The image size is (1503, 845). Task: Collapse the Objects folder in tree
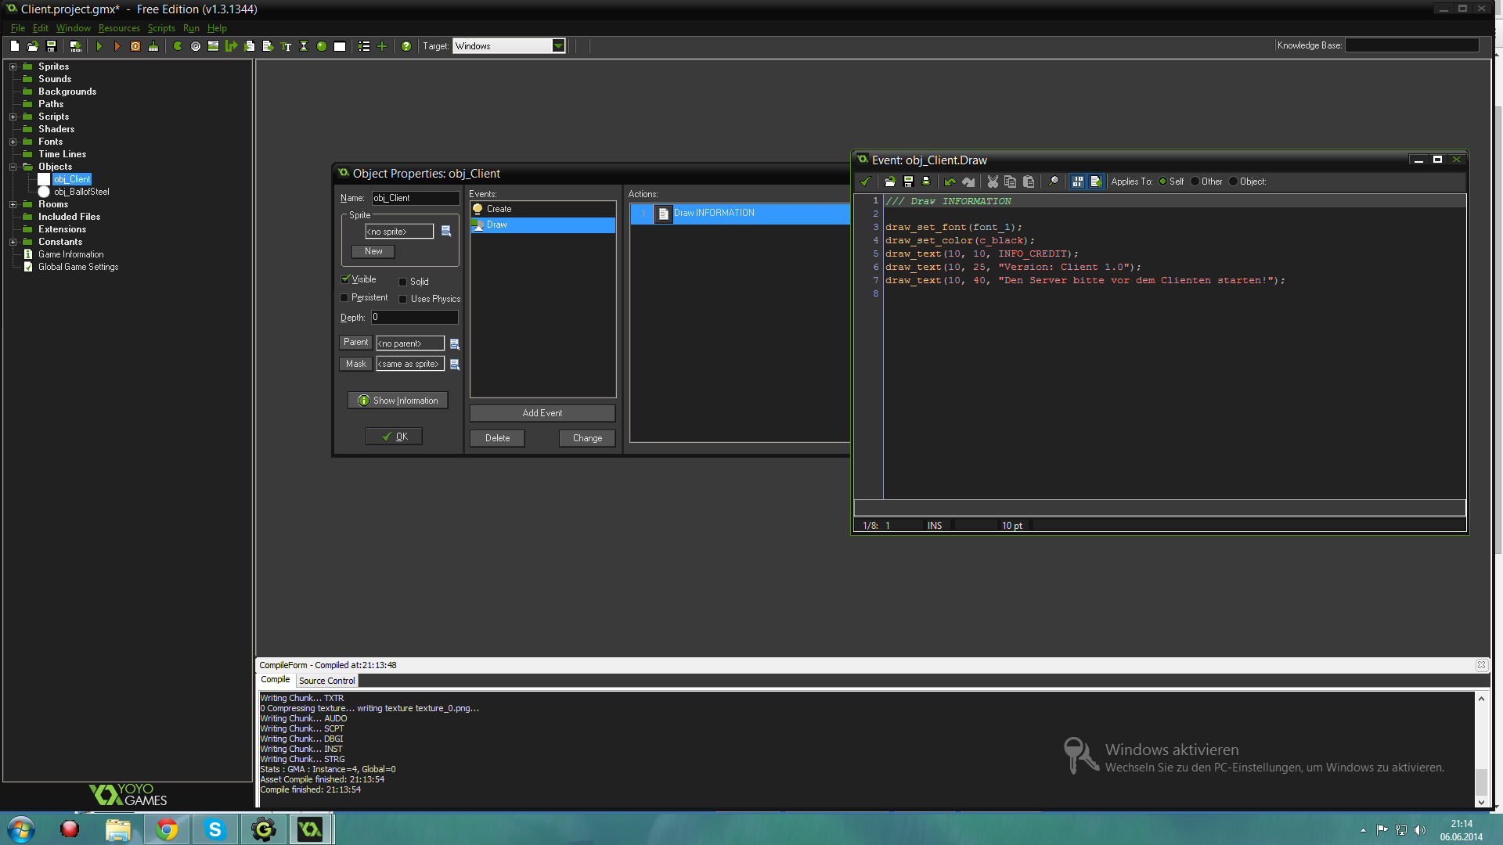13,167
